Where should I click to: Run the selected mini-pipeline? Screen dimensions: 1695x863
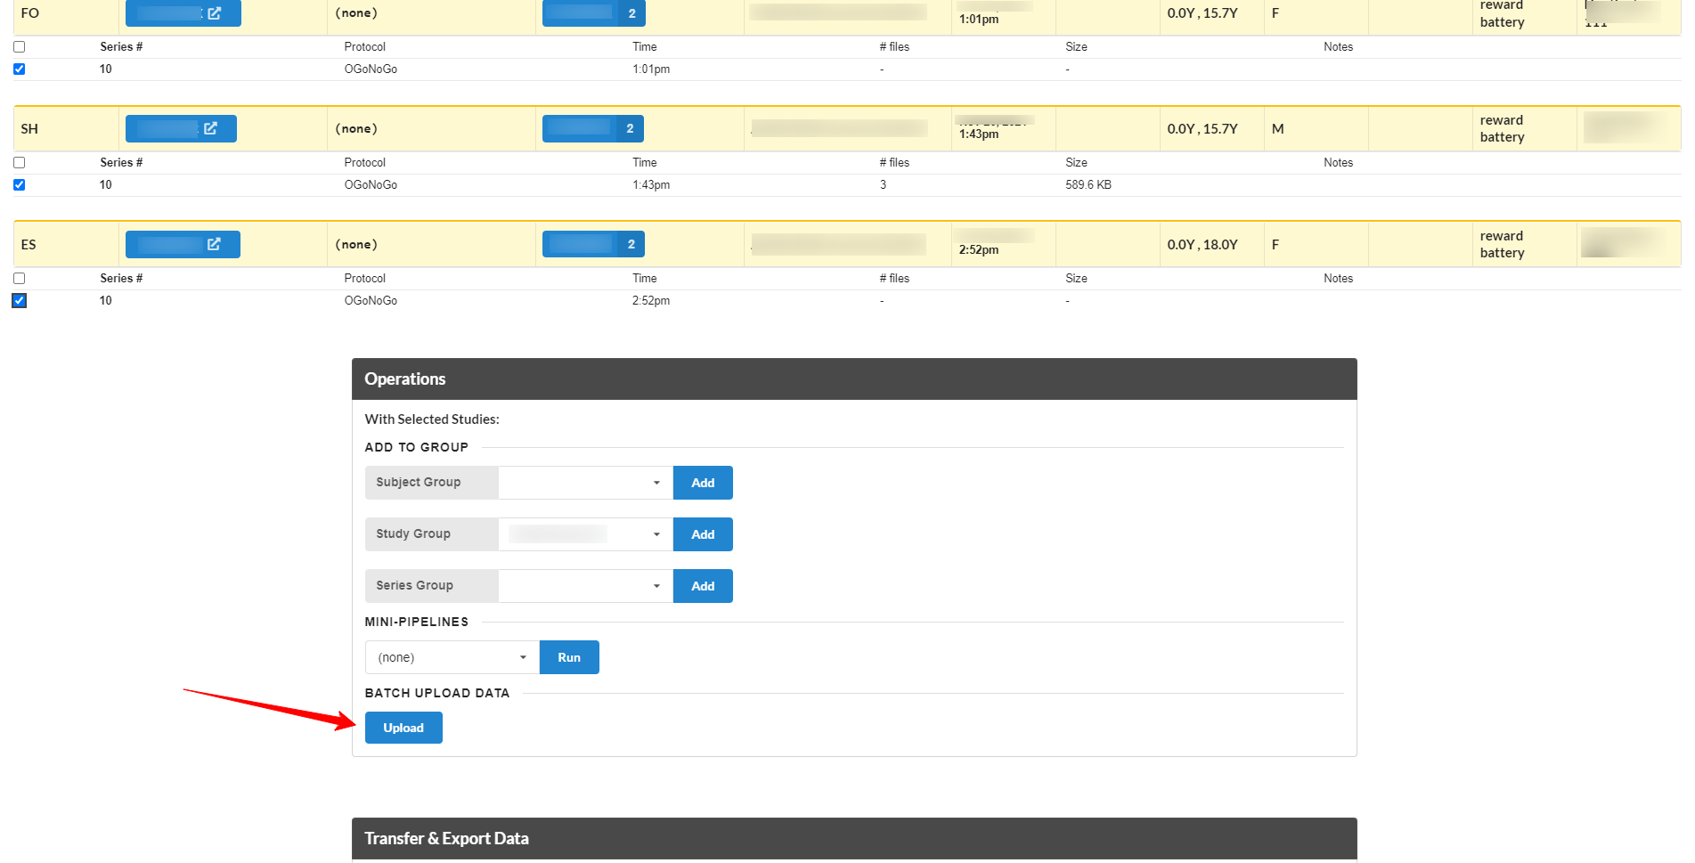coord(569,657)
